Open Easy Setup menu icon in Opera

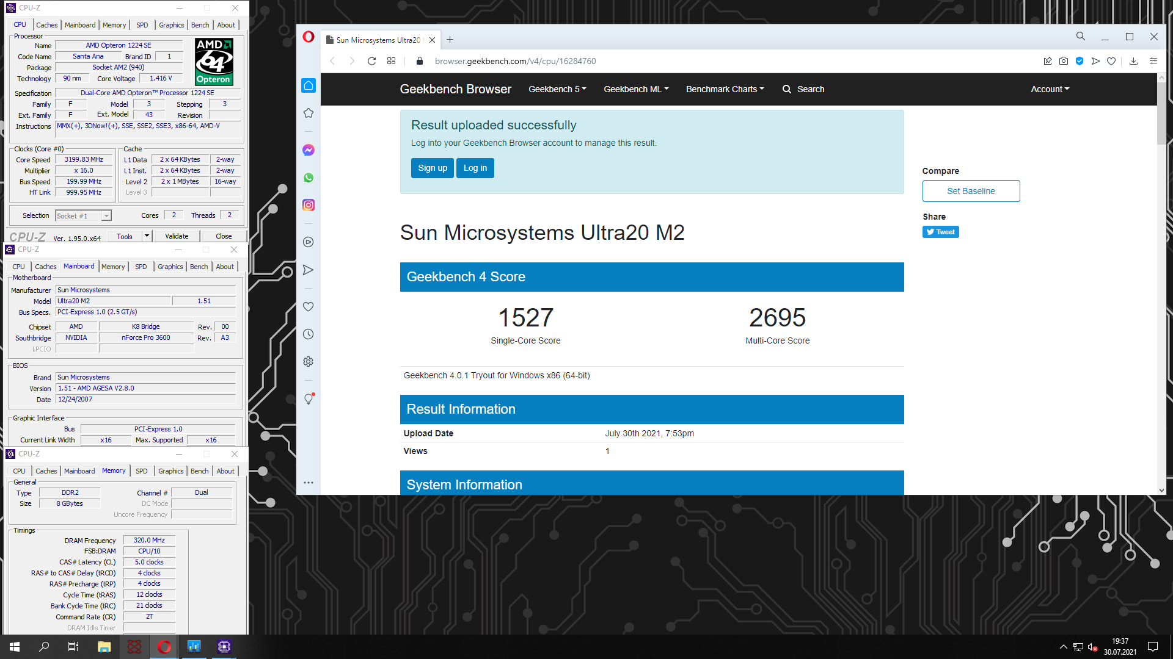(x=1153, y=61)
